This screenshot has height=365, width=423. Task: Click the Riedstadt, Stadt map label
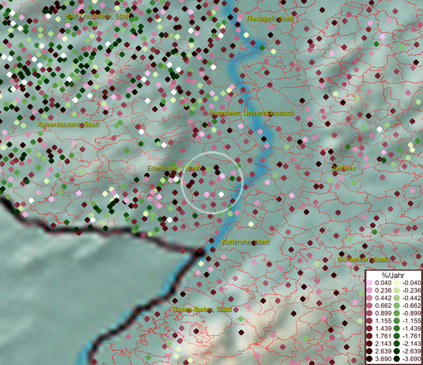(x=270, y=18)
